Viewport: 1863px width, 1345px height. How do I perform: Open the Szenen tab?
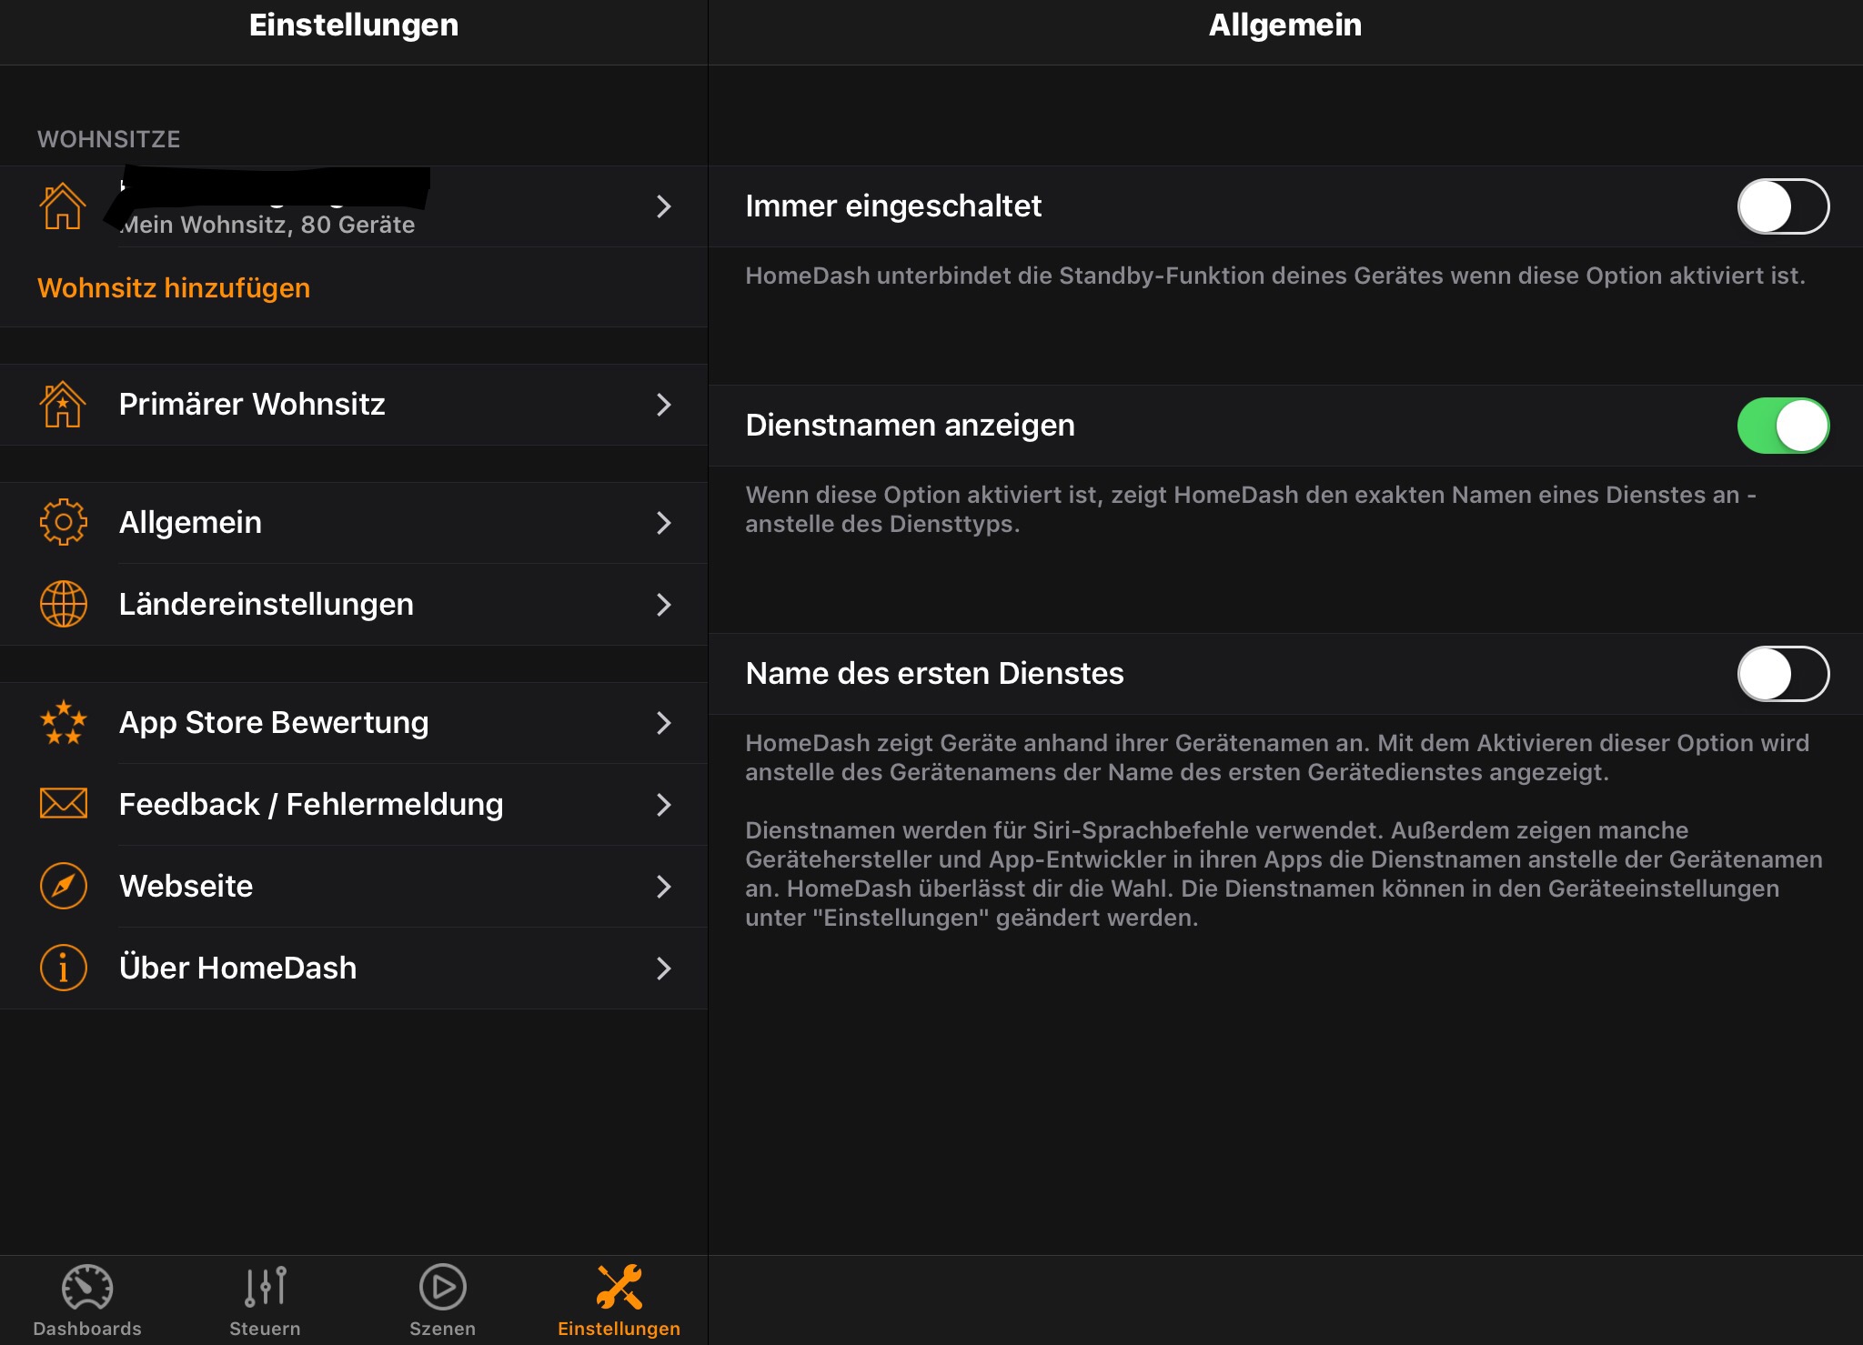click(x=442, y=1300)
